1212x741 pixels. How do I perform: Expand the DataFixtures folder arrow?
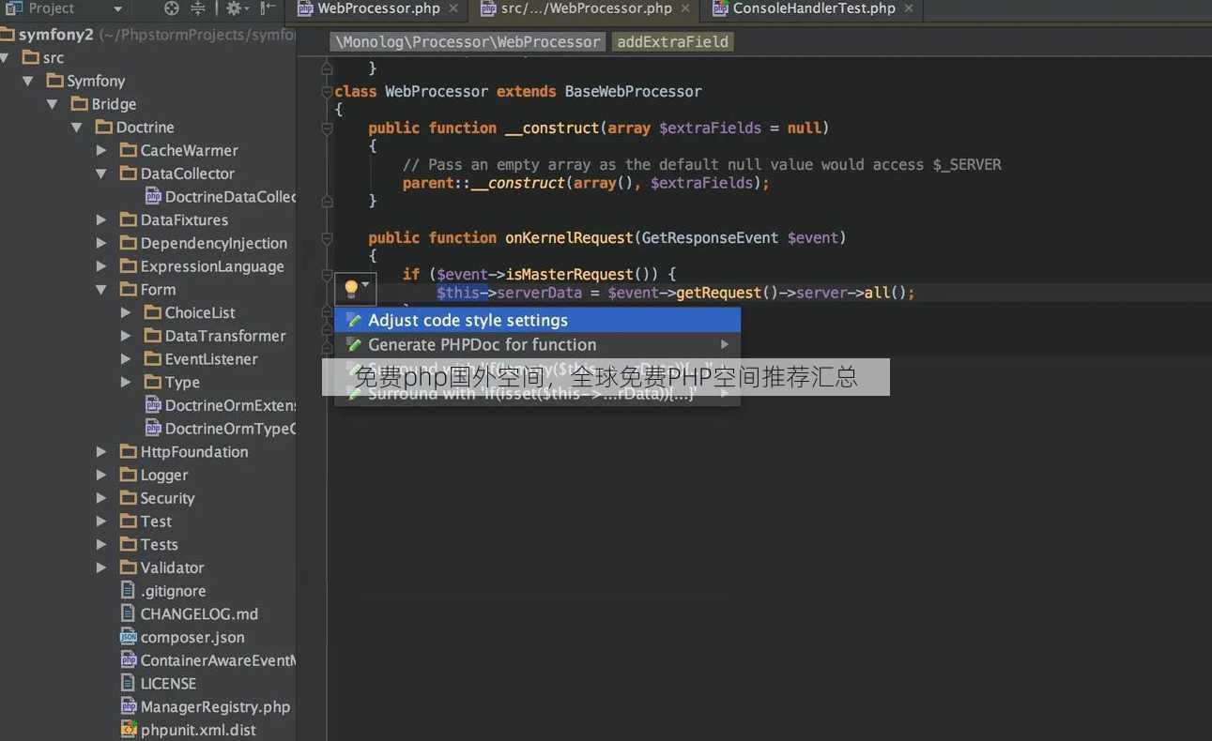click(101, 219)
